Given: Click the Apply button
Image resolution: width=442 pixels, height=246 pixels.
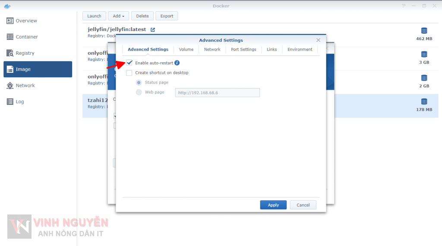Looking at the screenshot, I should [273, 205].
